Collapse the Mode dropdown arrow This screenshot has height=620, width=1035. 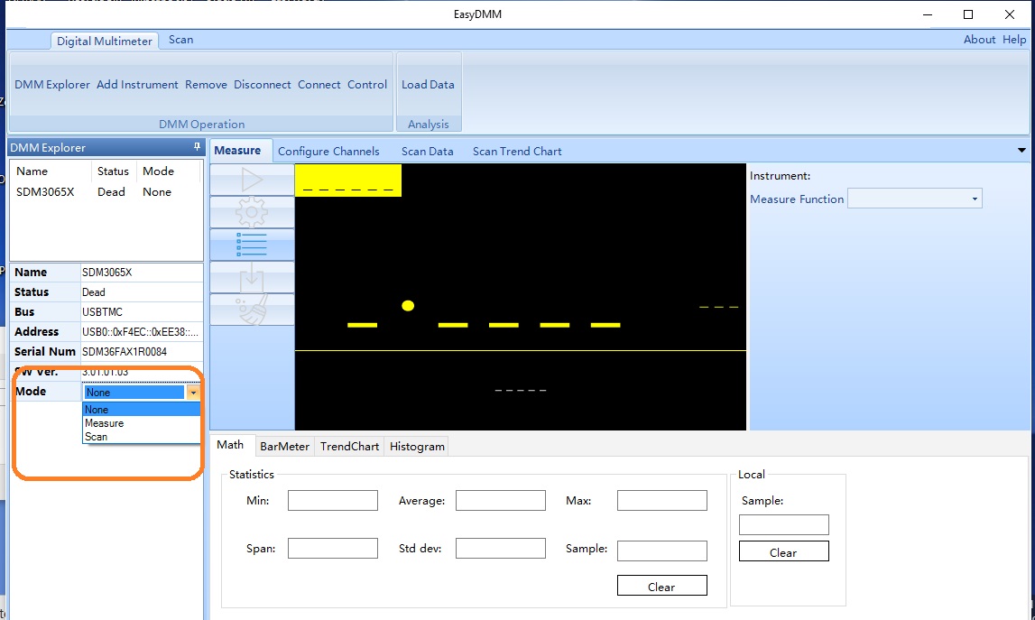click(192, 393)
